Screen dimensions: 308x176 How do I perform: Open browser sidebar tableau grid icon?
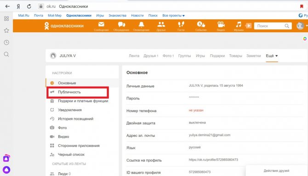(x=6, y=18)
